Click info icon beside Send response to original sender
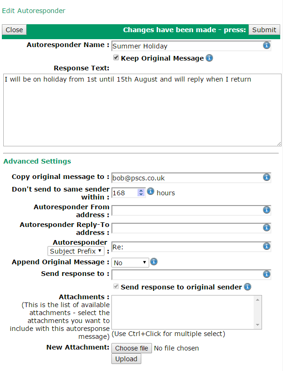283x371 pixels. coord(248,287)
